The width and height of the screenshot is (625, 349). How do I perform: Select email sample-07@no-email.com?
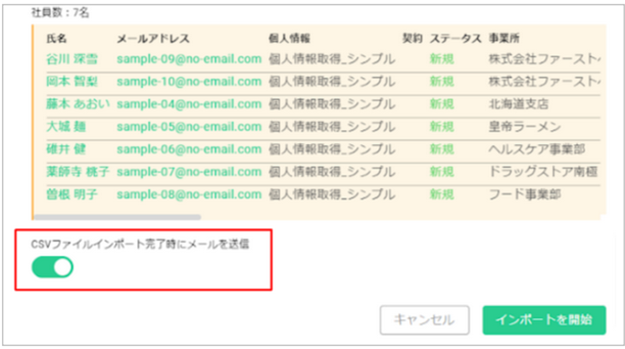(x=189, y=172)
